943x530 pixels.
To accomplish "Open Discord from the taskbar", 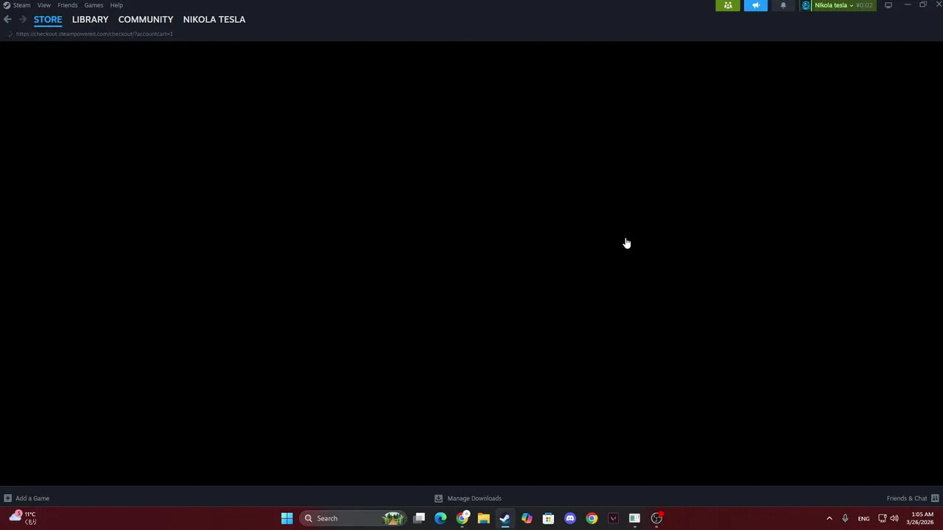I will pos(569,518).
